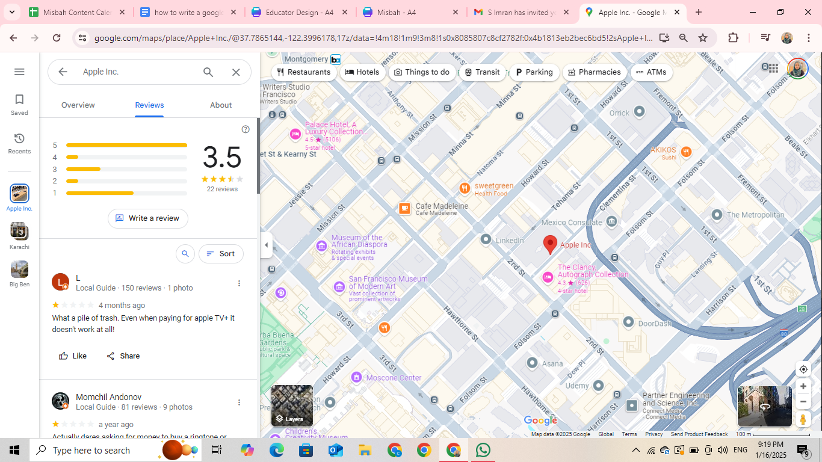Image resolution: width=822 pixels, height=462 pixels.
Task: Click the sweetgreen restaurant marker
Action: tap(465, 188)
